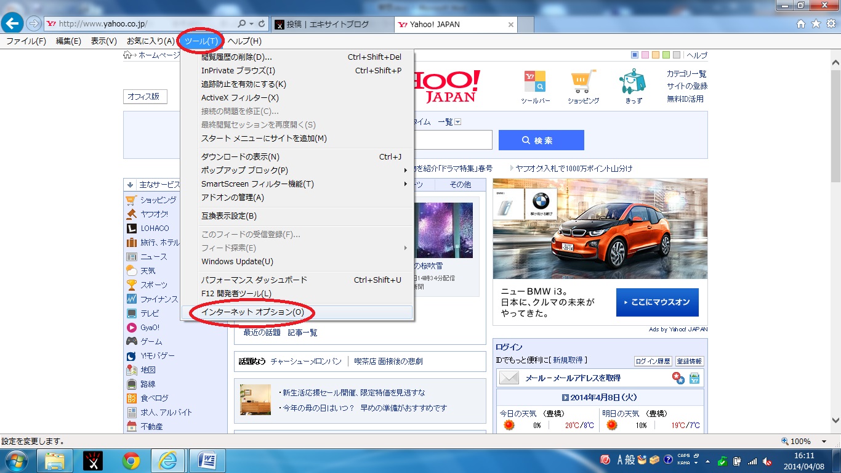The image size is (841, 473).
Task: Open the zoom level dropdown arrow
Action: coord(824,442)
